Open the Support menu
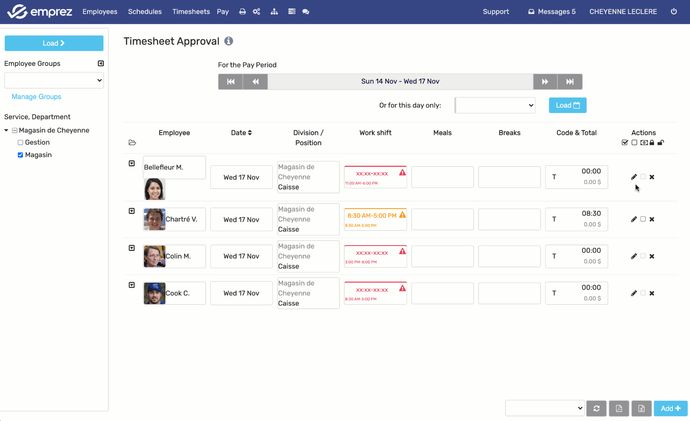This screenshot has height=421, width=690. coord(496,12)
